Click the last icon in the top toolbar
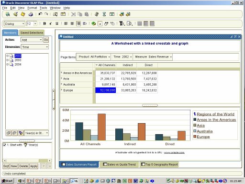This screenshot has width=245, height=184. coord(128,14)
